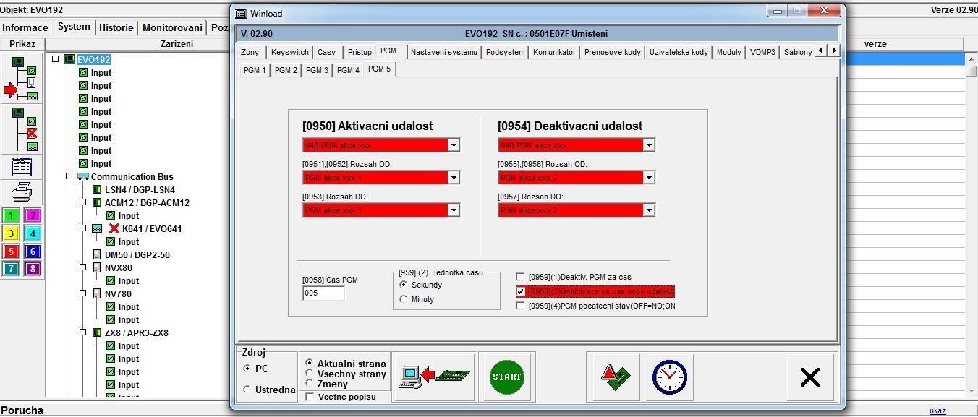This screenshot has width=978, height=417.
Task: Click the Cas PGM input field
Action: click(x=323, y=293)
